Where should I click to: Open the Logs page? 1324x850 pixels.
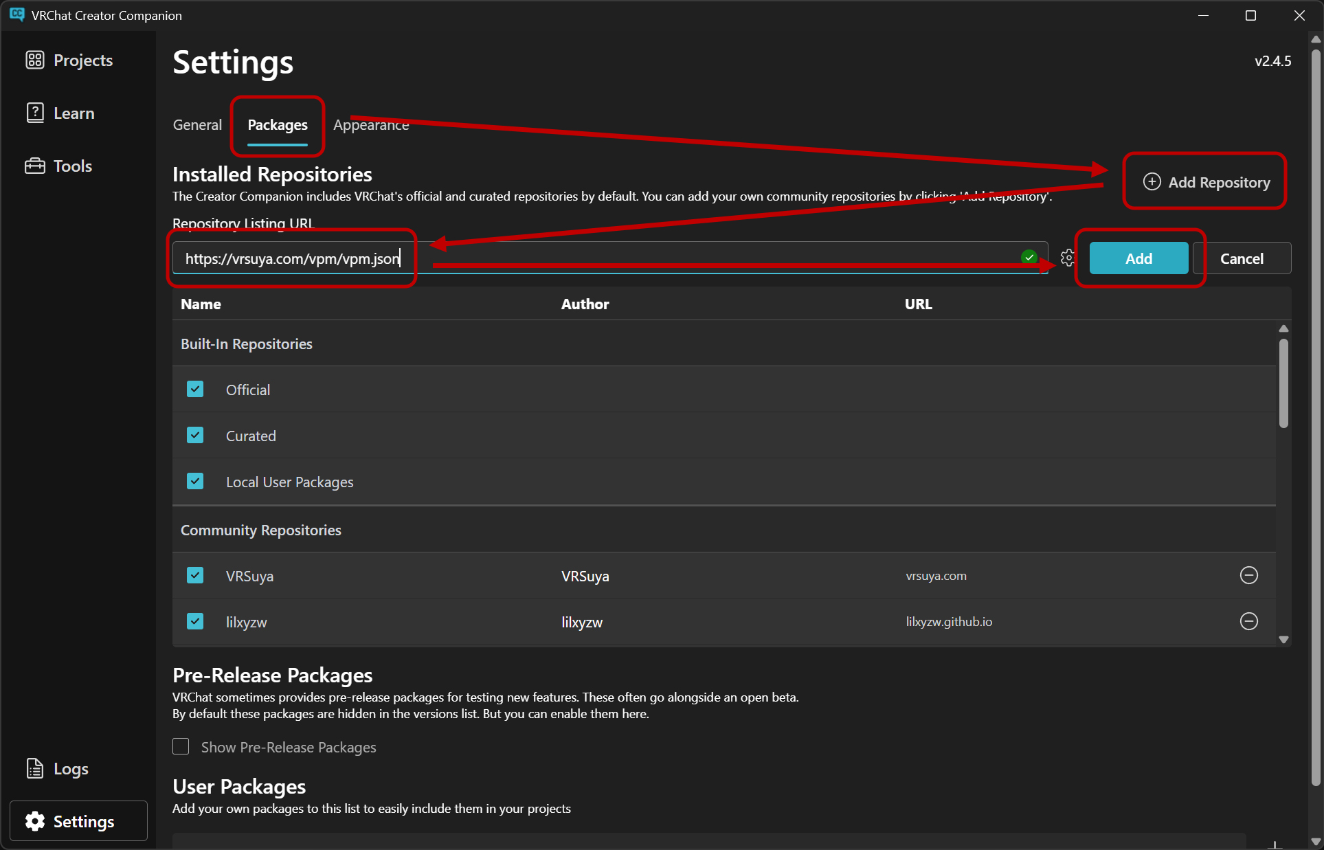[x=58, y=769]
